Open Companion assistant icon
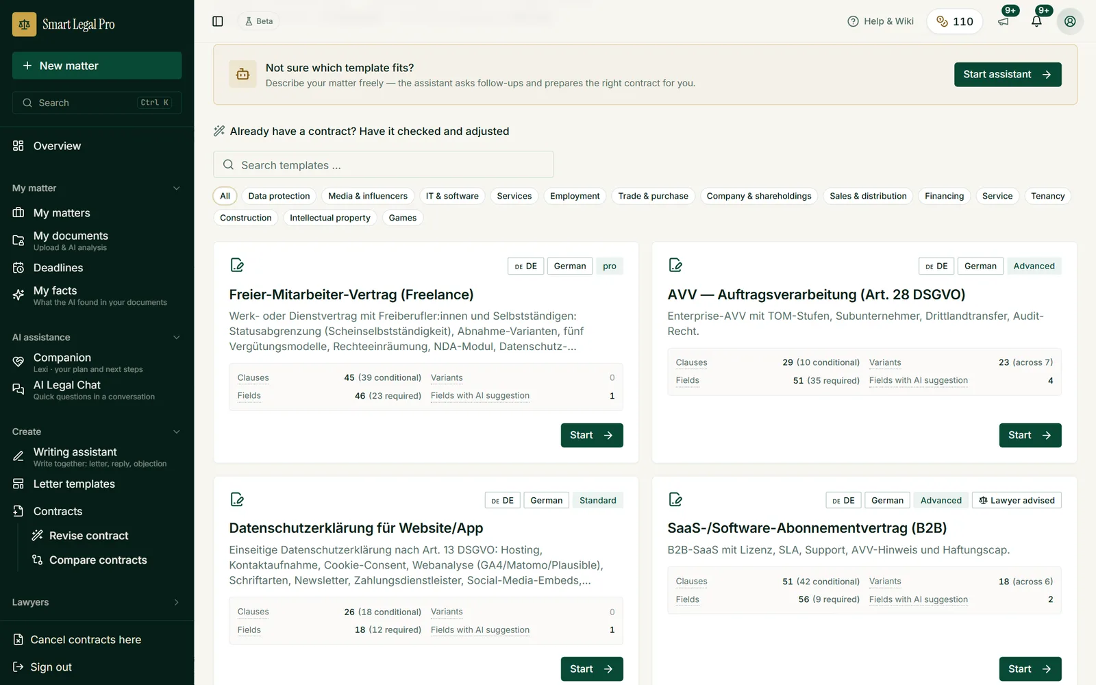This screenshot has width=1096, height=685. (18, 362)
